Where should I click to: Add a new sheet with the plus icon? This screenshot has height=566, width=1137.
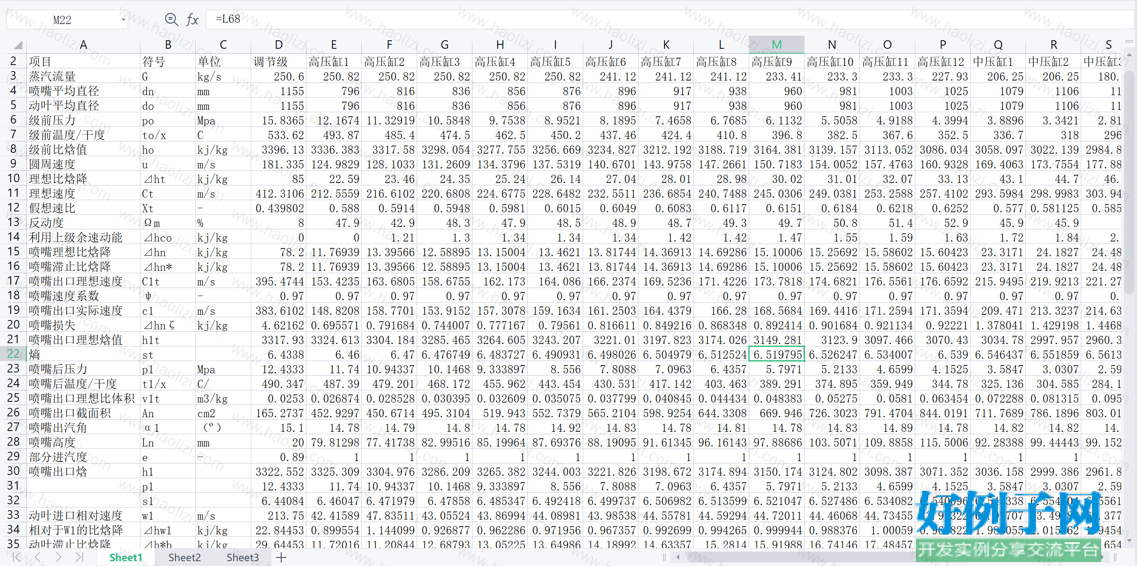click(x=281, y=557)
